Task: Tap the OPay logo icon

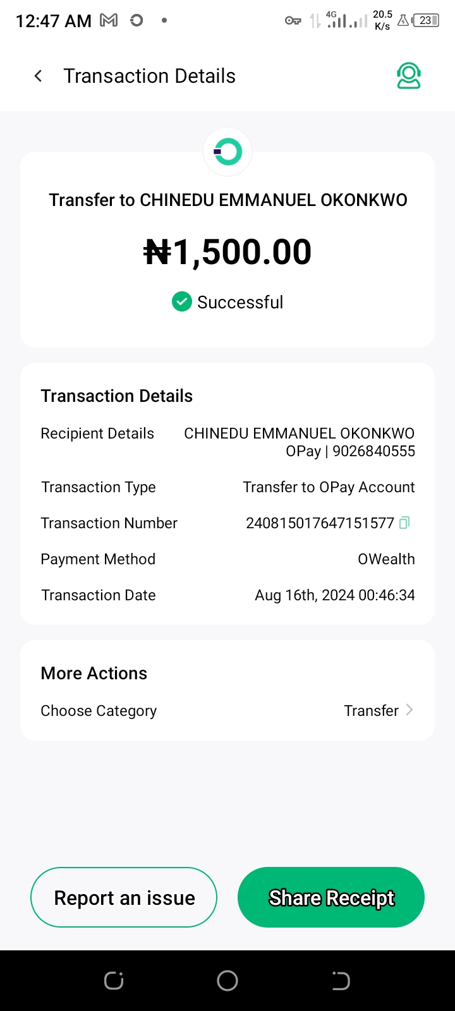Action: tap(227, 152)
